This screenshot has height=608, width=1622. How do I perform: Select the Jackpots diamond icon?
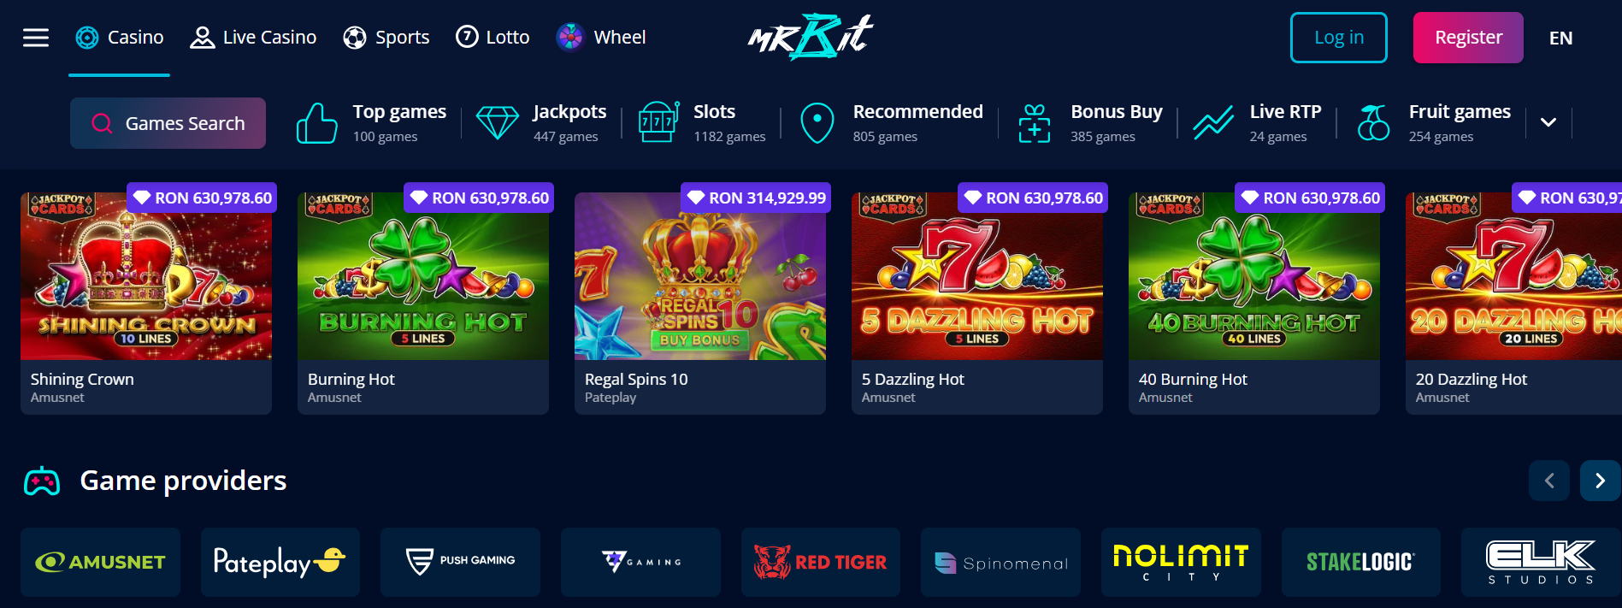498,123
